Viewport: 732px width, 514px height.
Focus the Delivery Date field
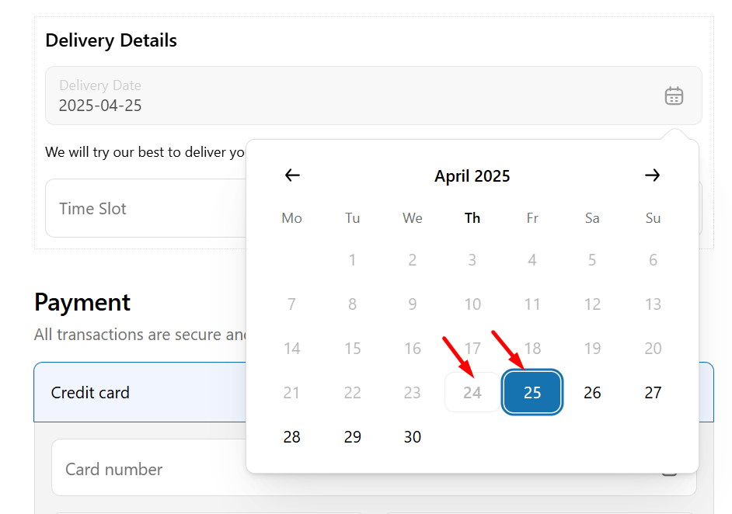(374, 96)
